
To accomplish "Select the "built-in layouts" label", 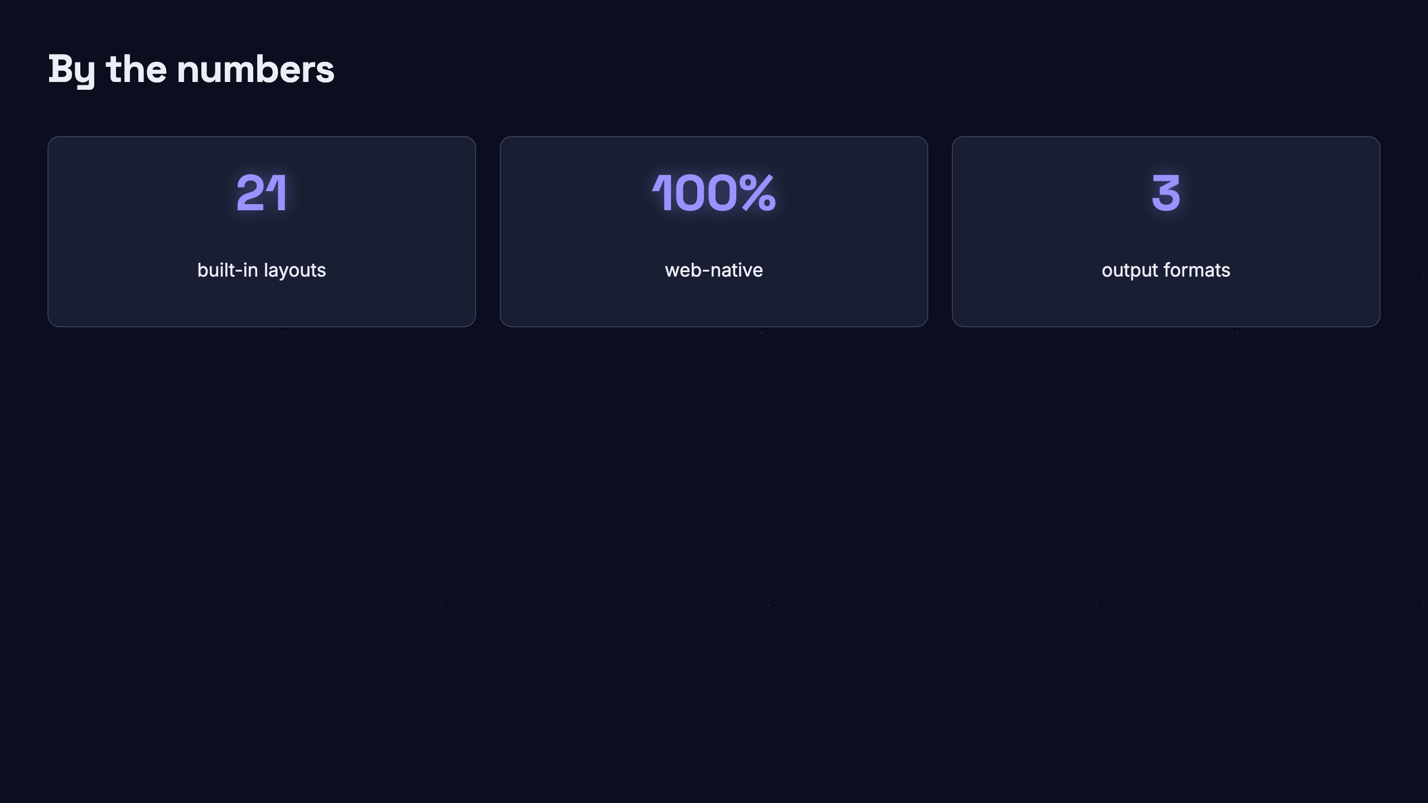I will tap(262, 270).
